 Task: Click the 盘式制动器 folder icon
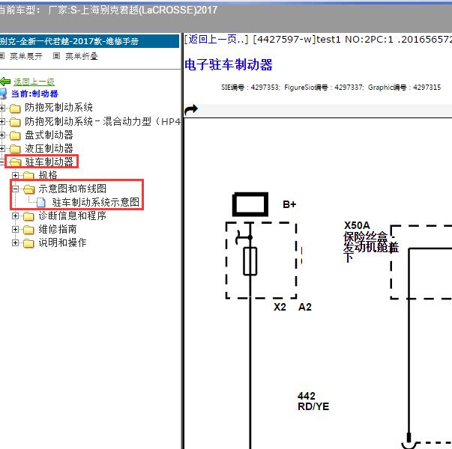pos(15,135)
